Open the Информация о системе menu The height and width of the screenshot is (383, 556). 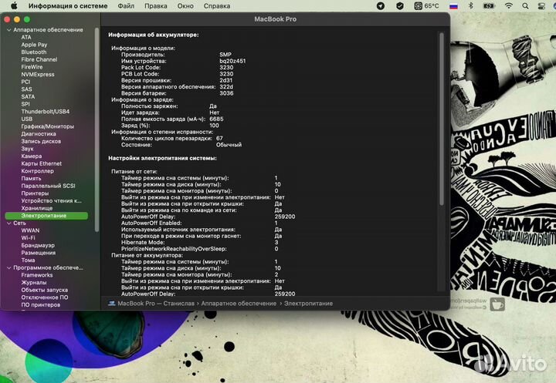tap(68, 5)
